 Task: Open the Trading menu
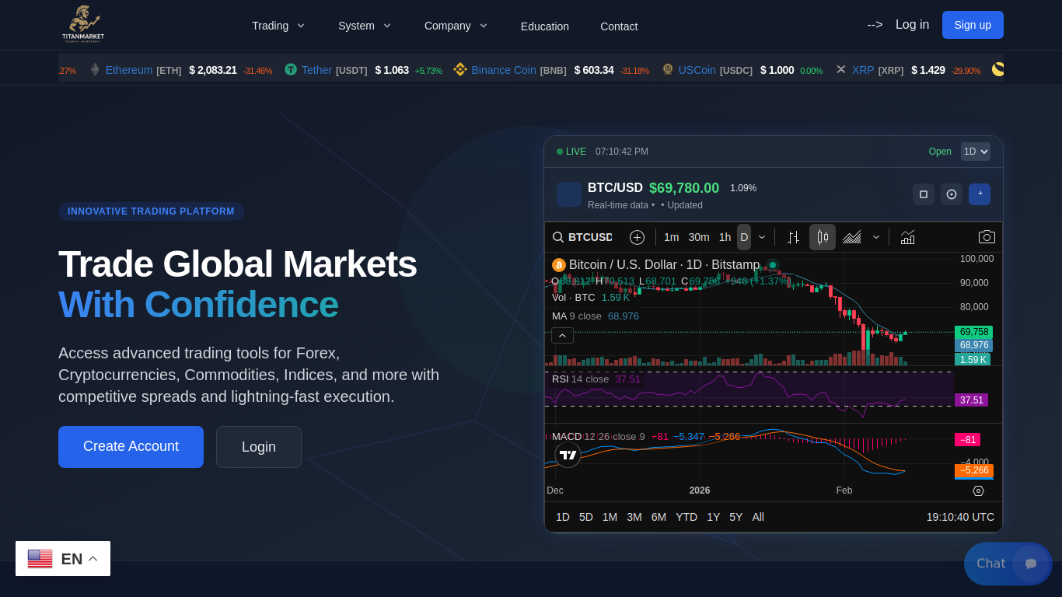[270, 26]
